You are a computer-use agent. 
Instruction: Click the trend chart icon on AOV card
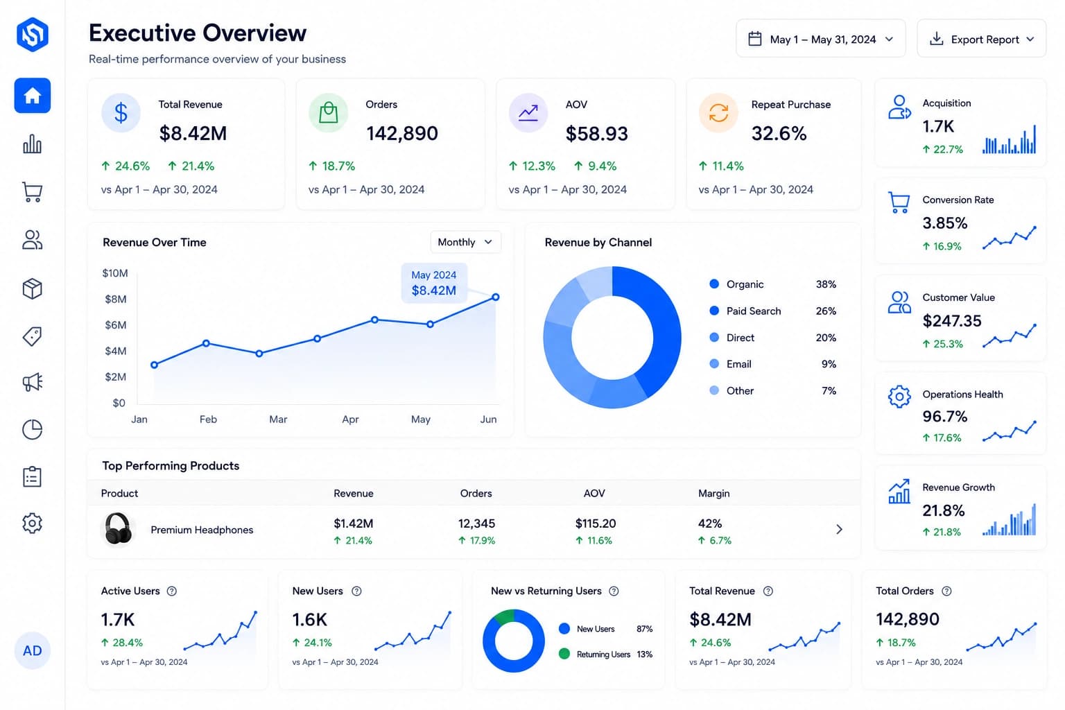pos(528,112)
